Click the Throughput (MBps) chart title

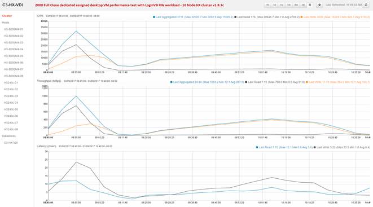point(49,81)
